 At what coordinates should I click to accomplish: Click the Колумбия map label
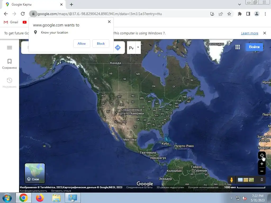(174, 171)
